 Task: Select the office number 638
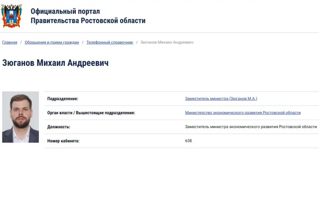188,141
